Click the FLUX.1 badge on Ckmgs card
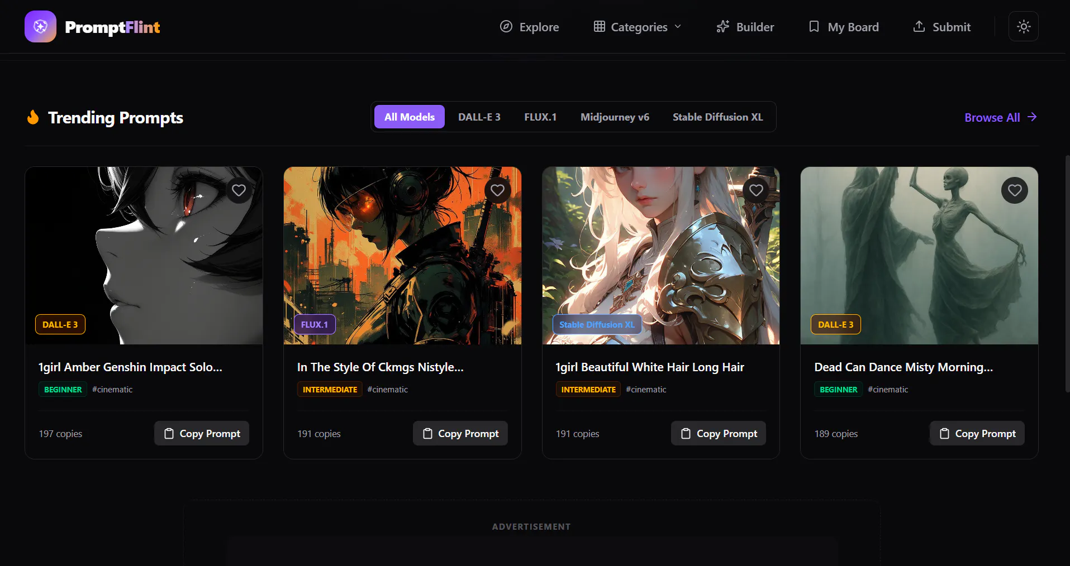 tap(315, 324)
